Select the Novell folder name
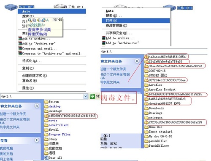The height and width of the screenshot is (161, 211). pos(54,129)
